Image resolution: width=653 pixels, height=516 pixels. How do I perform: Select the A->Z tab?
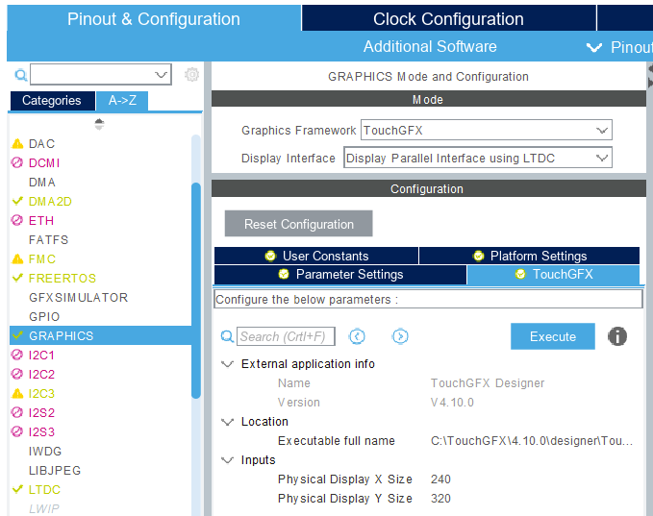click(x=122, y=101)
